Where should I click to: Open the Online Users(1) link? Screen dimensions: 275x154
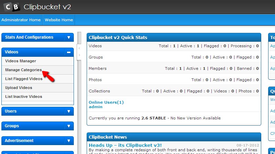point(106,102)
